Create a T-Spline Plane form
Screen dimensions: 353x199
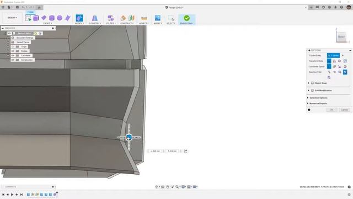click(x=44, y=18)
